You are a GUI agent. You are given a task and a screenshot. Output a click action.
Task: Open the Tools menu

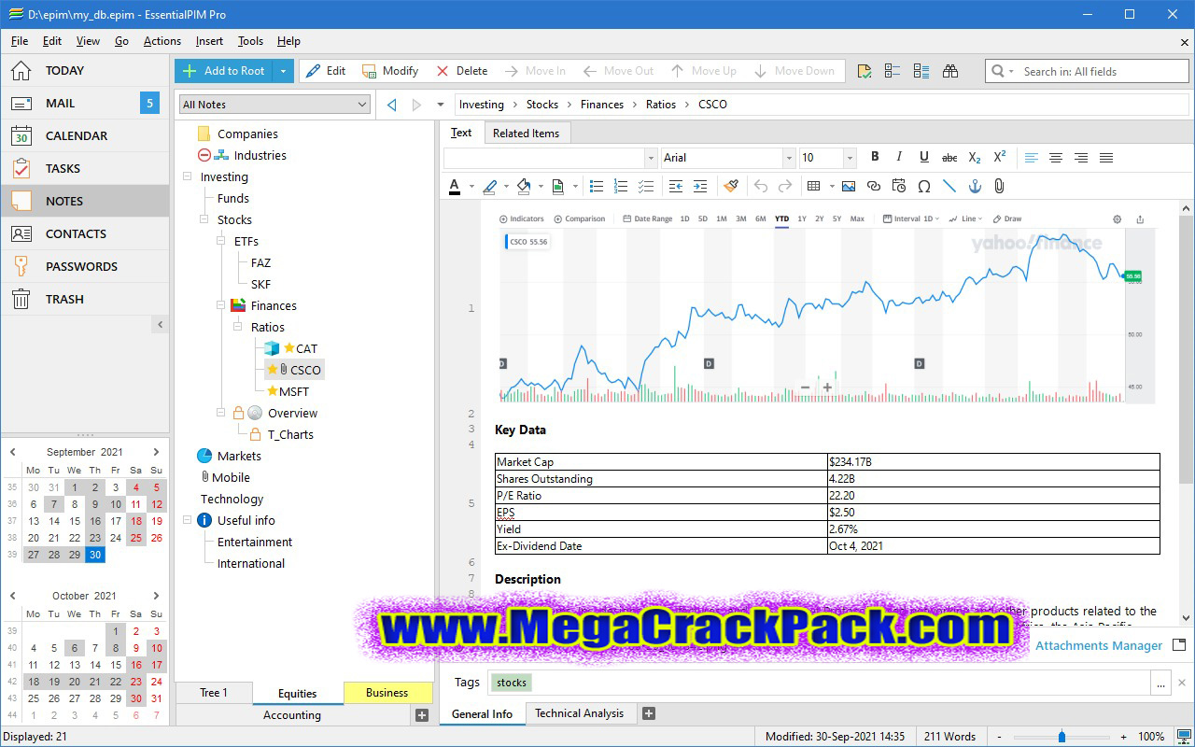pos(250,41)
